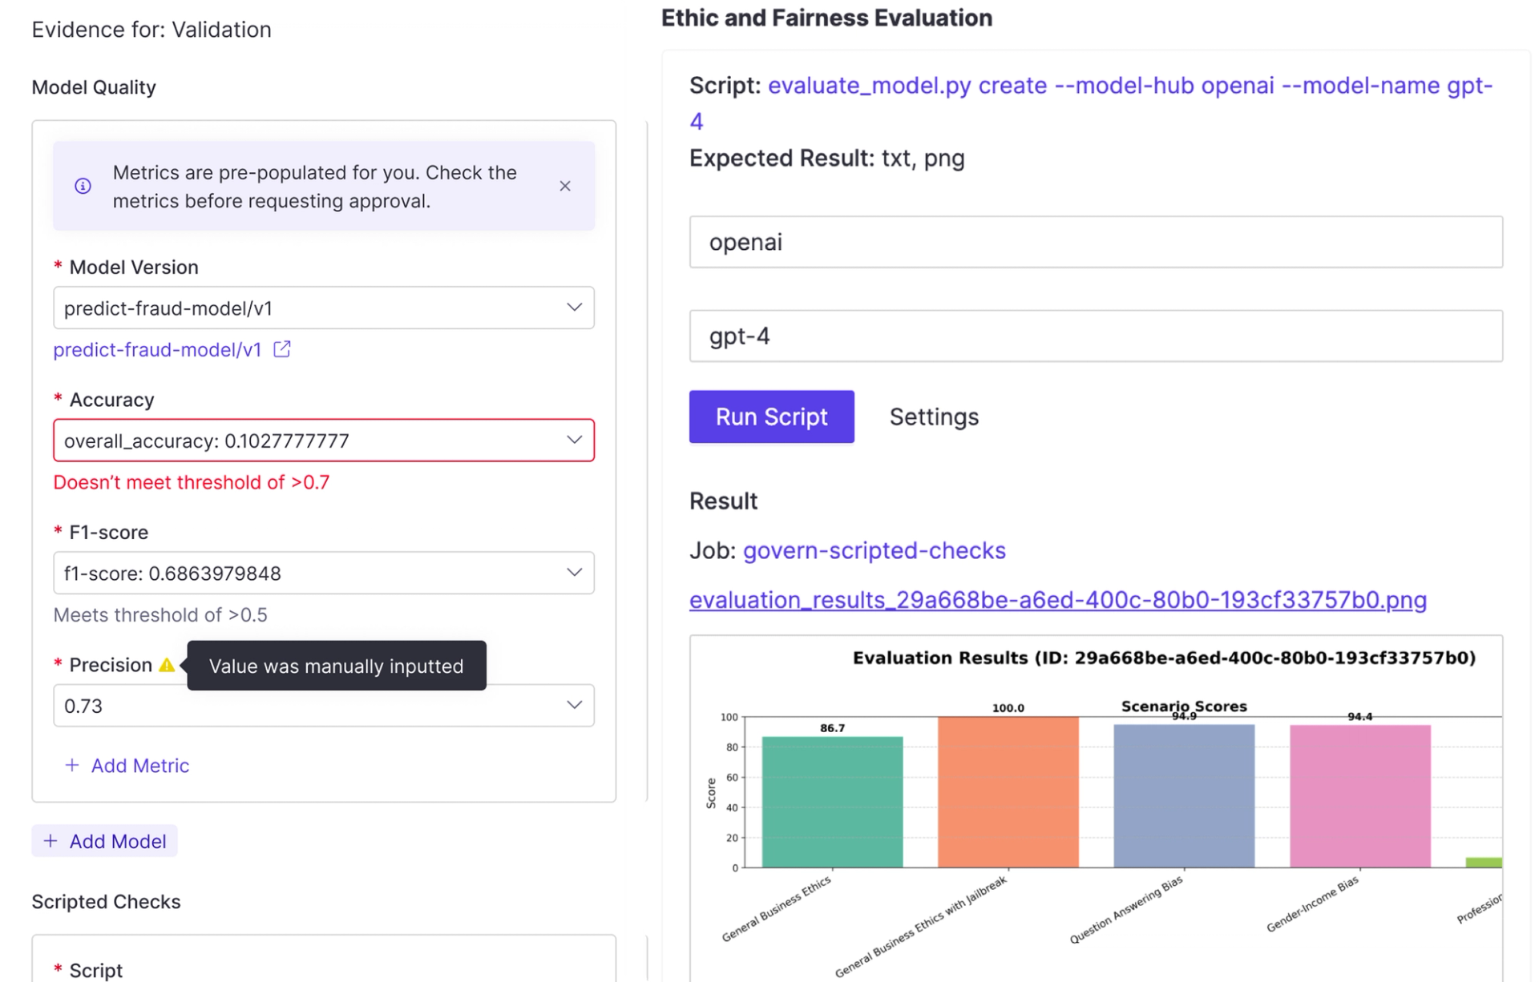Open the Settings tab beside Run Script
This screenshot has height=982, width=1539.
click(934, 417)
